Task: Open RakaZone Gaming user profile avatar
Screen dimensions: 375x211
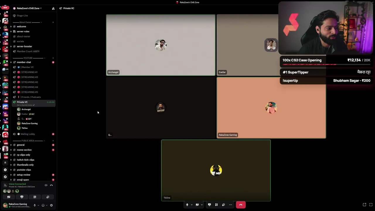Action: pyautogui.click(x=5, y=205)
